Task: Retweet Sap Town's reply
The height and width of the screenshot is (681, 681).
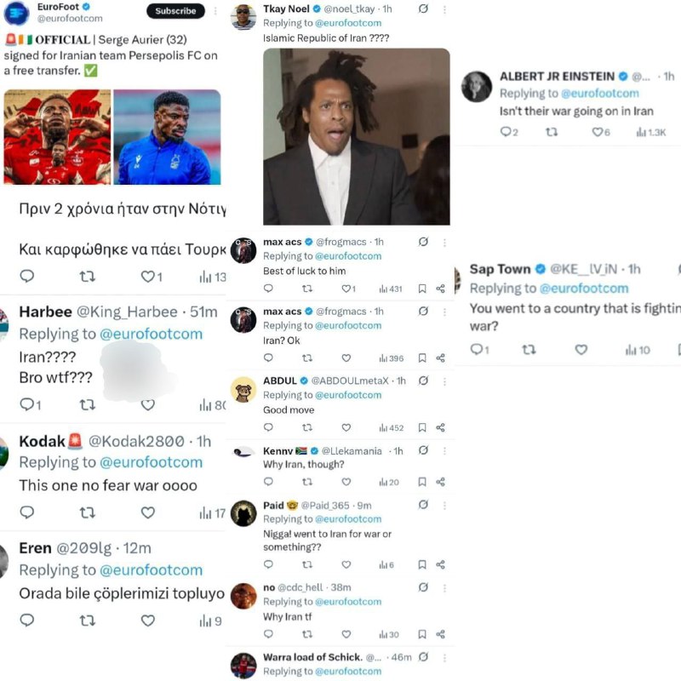Action: (529, 350)
